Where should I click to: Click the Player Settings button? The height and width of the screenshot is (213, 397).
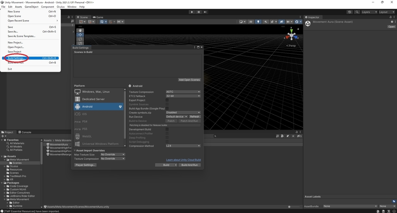85,165
